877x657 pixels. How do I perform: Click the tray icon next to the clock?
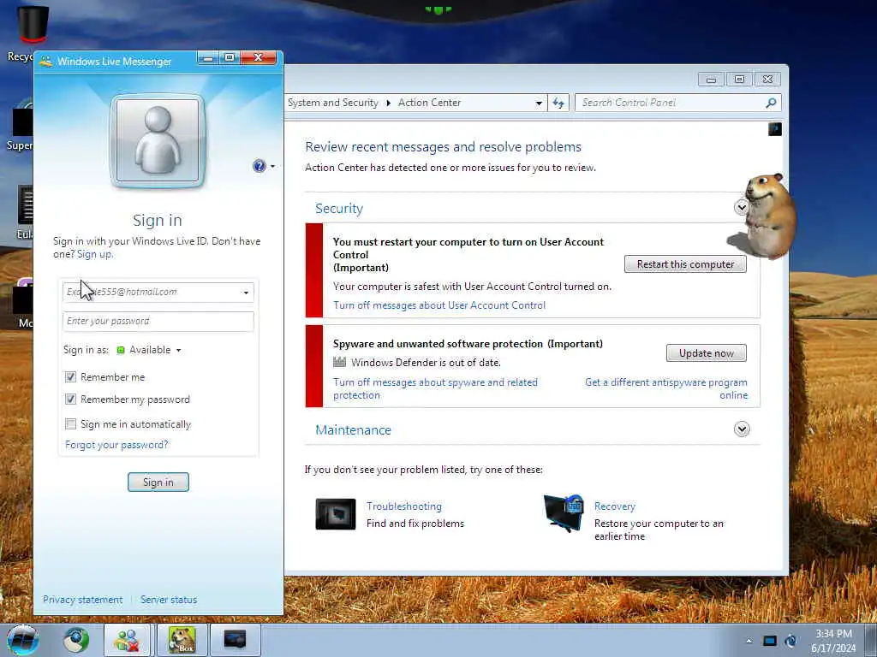790,642
